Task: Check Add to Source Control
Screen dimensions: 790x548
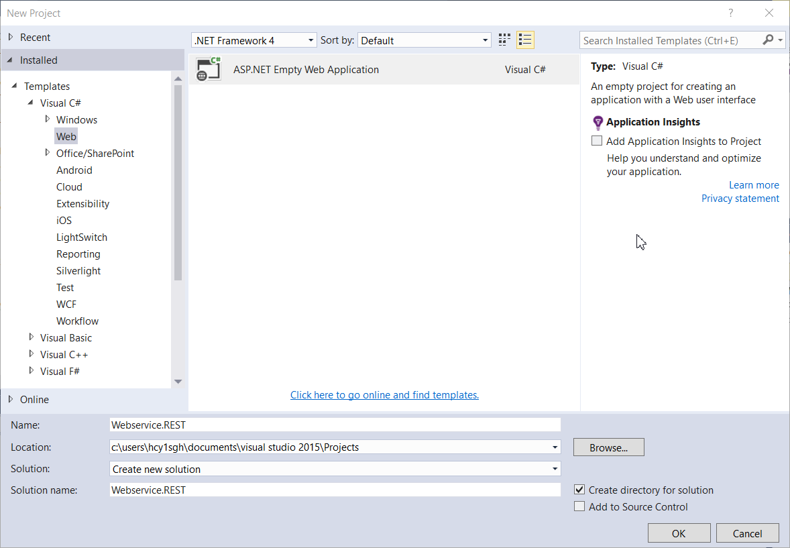Action: (579, 506)
